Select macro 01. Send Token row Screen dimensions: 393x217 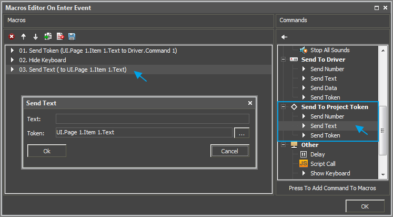click(138, 51)
